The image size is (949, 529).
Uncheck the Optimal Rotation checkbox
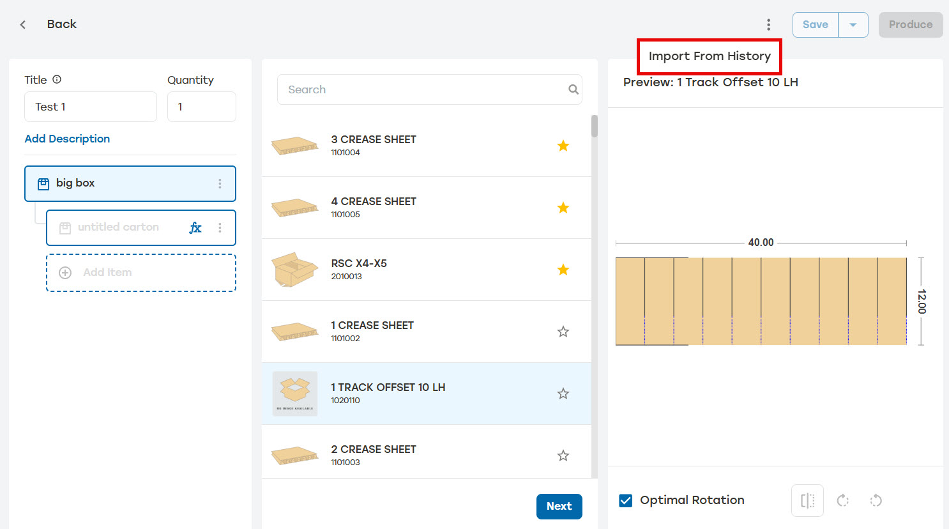(626, 500)
